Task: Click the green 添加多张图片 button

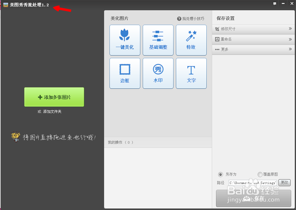Action: click(x=54, y=97)
